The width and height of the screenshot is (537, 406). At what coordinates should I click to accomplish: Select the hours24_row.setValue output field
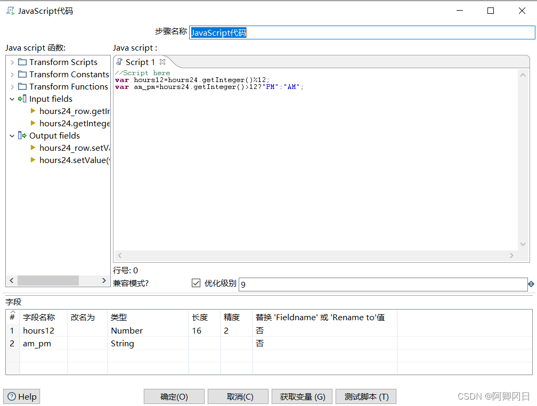74,148
